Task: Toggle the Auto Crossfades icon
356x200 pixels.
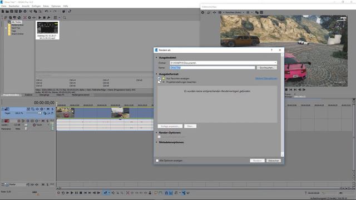Action: (171, 193)
